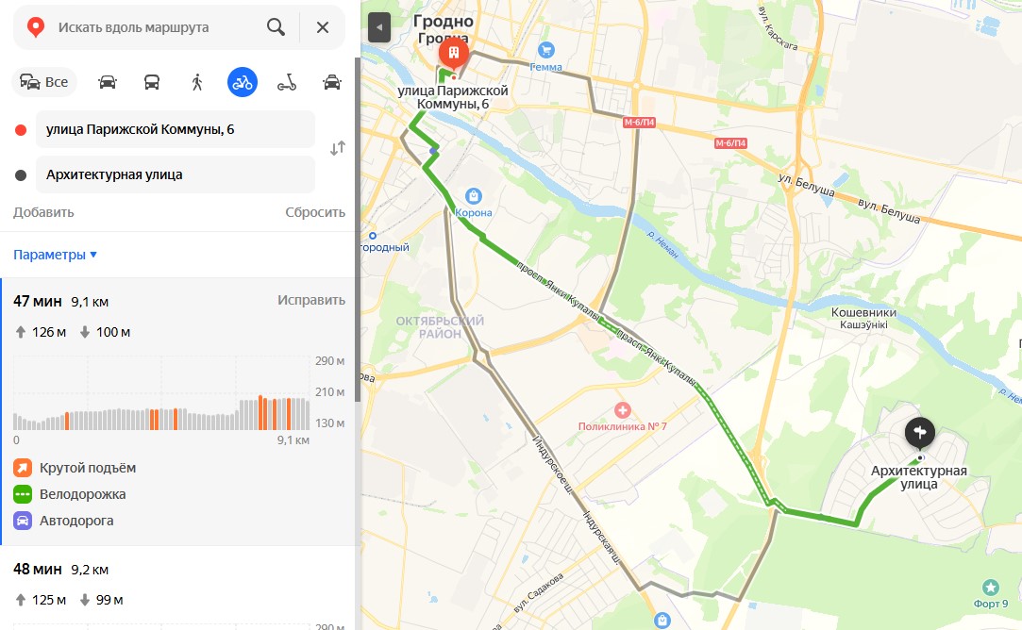1022x630 pixels.
Task: Click the Поликлиника № 7 map marker
Action: (623, 410)
